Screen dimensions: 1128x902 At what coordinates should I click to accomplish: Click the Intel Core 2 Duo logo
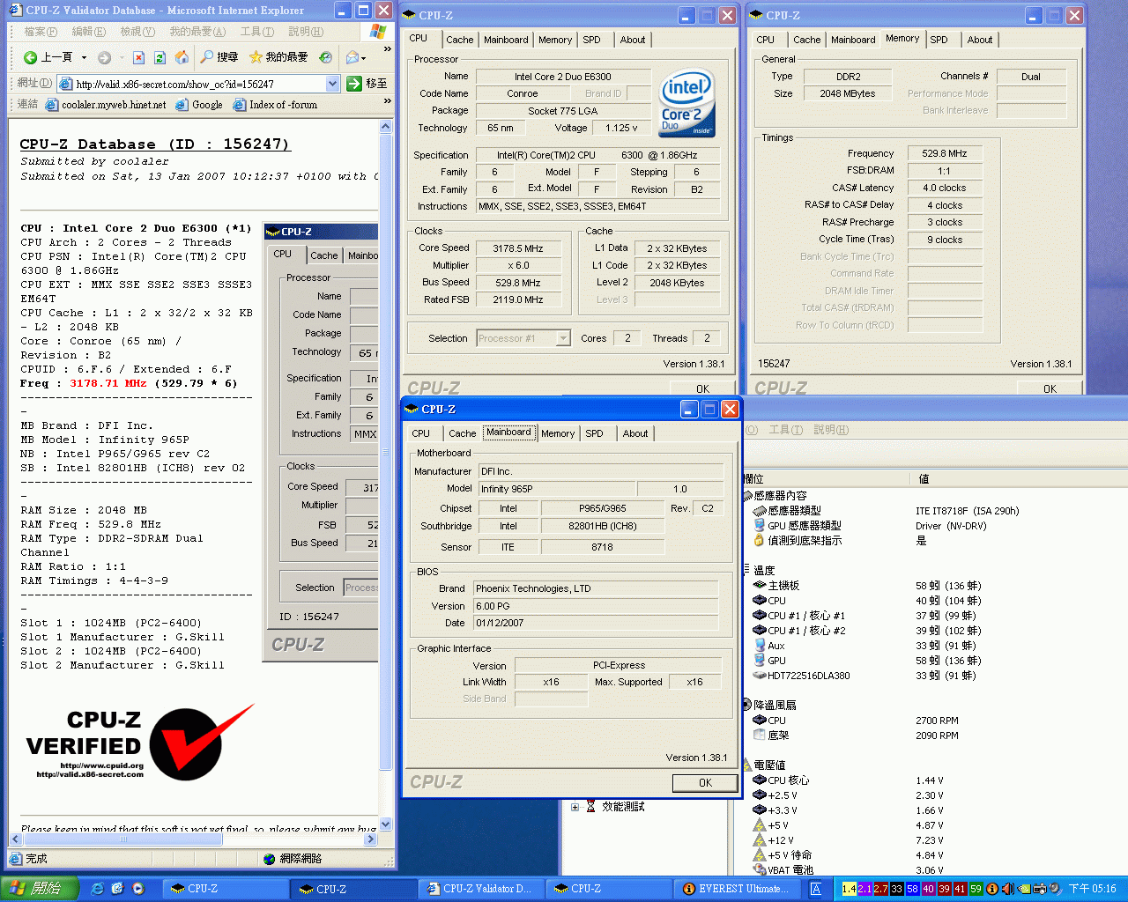pos(686,103)
